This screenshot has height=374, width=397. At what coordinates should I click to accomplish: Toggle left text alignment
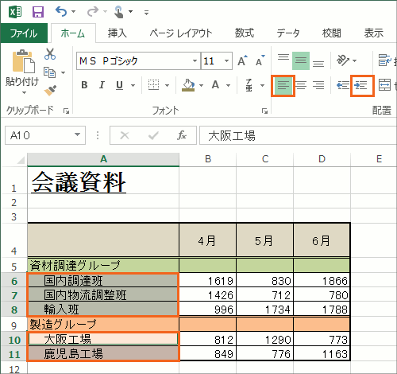283,85
